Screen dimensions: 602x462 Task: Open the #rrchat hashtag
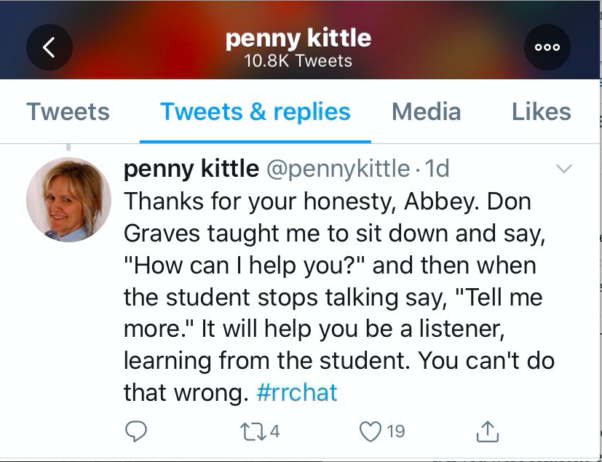point(297,393)
